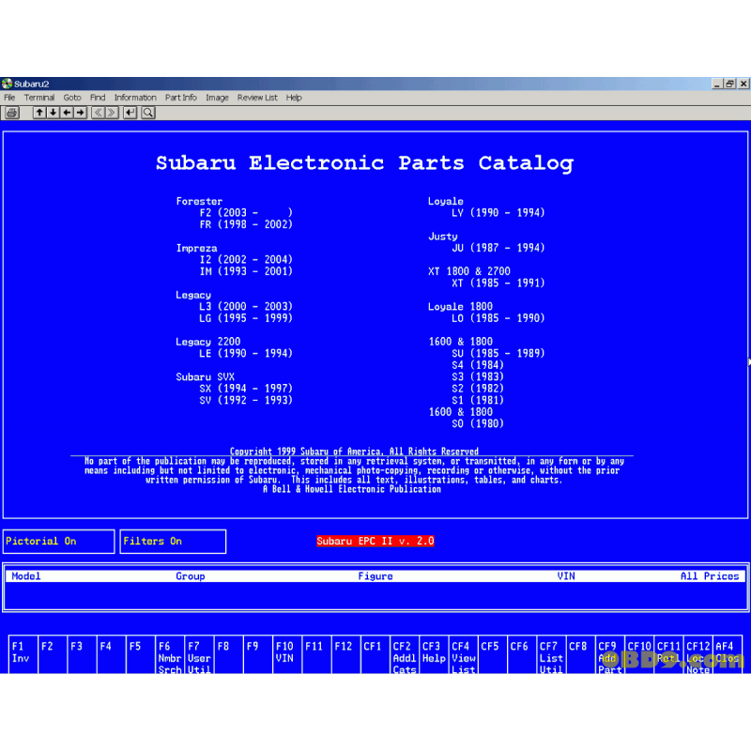Image resolution: width=751 pixels, height=751 pixels.
Task: Open the File menu
Action: 9,98
